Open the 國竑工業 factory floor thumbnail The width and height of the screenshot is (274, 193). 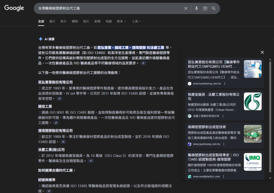253,134
